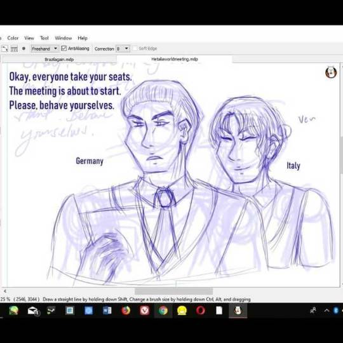343x343 pixels.
Task: Click the 'Okay, everyone take your seats.' text
Action: click(x=71, y=77)
